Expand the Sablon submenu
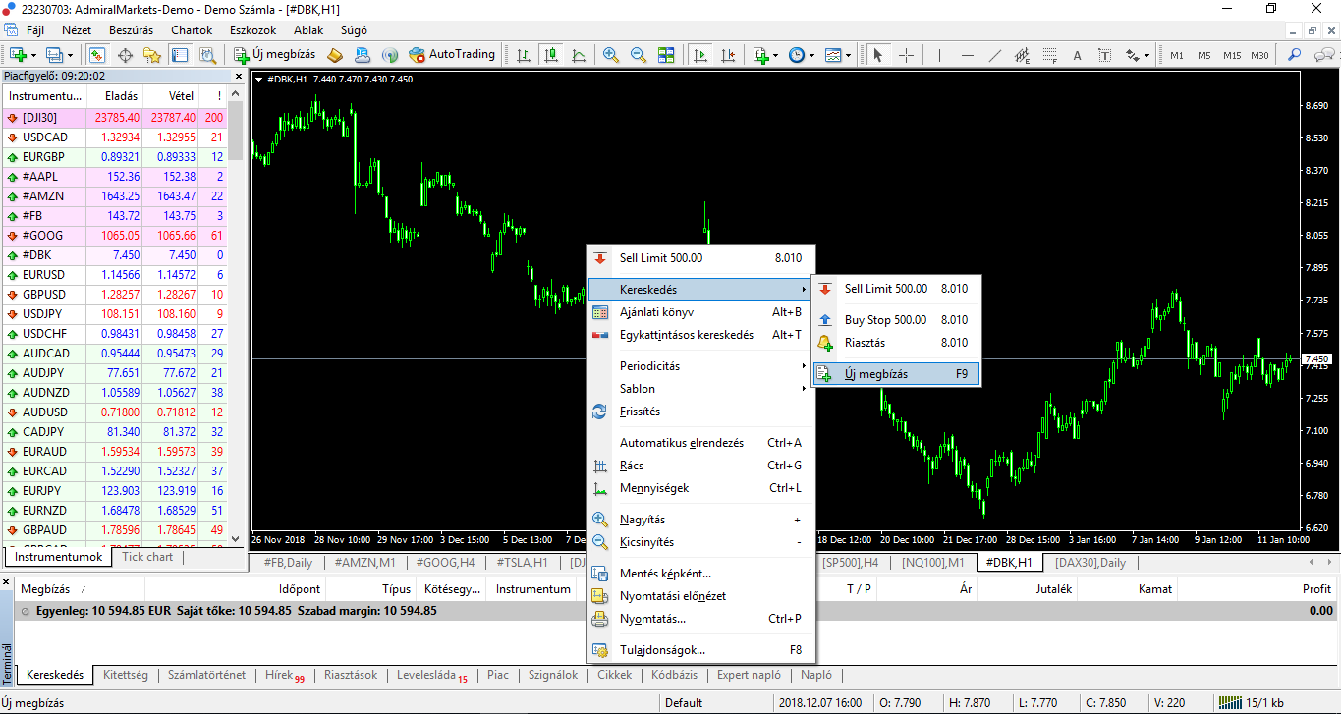The height and width of the screenshot is (714, 1341). point(701,389)
